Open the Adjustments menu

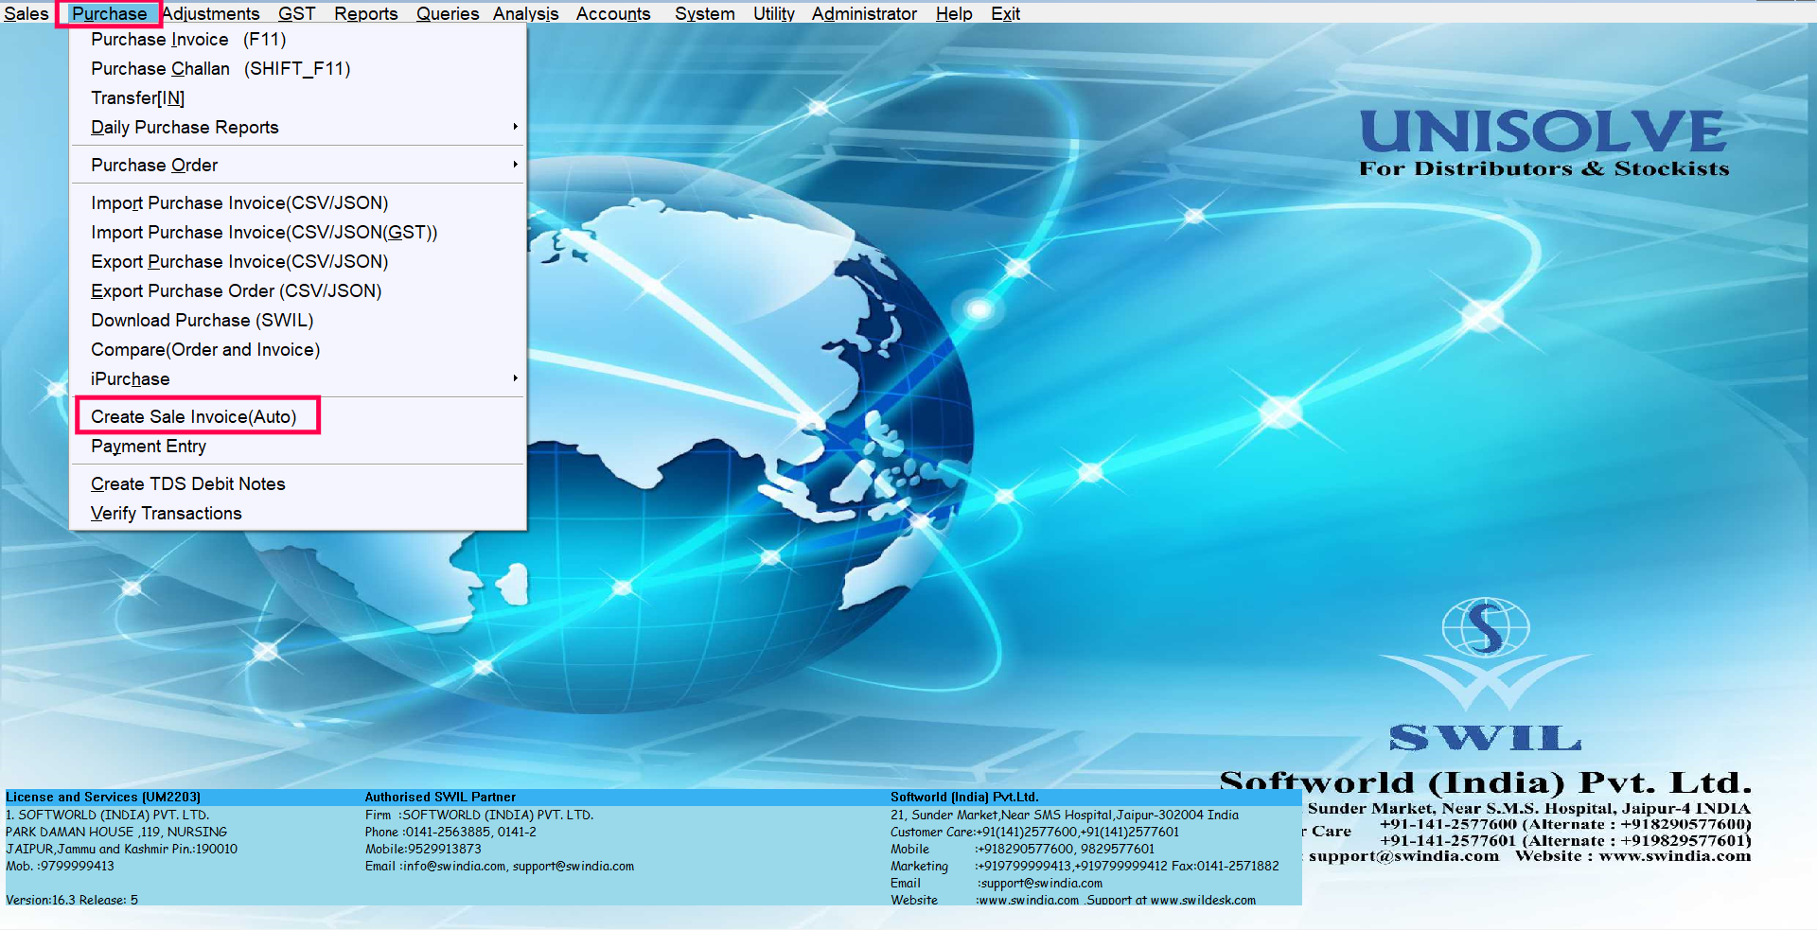click(x=211, y=13)
